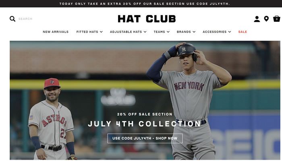This screenshot has width=282, height=161.
Task: Click the HAT CLUB logo
Action: [147, 19]
